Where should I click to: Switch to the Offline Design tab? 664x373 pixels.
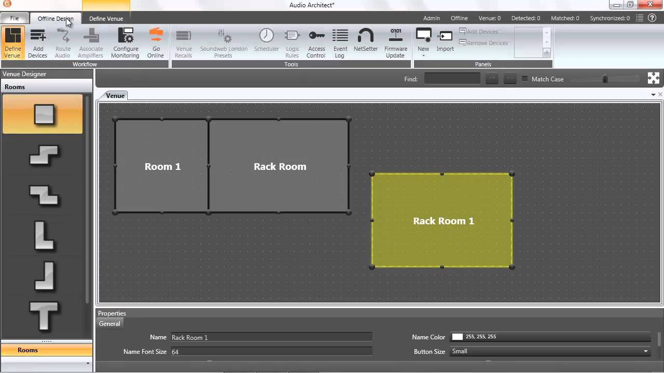coord(56,19)
